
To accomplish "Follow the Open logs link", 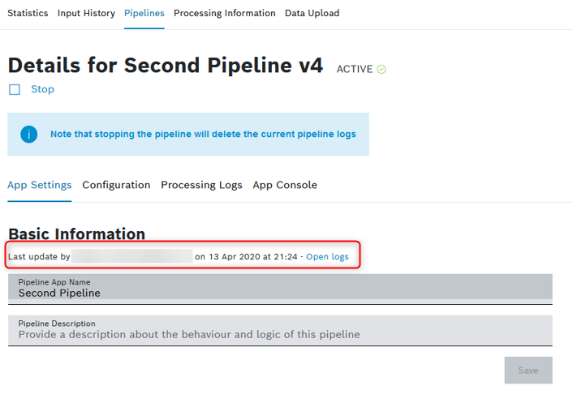I will pos(327,257).
